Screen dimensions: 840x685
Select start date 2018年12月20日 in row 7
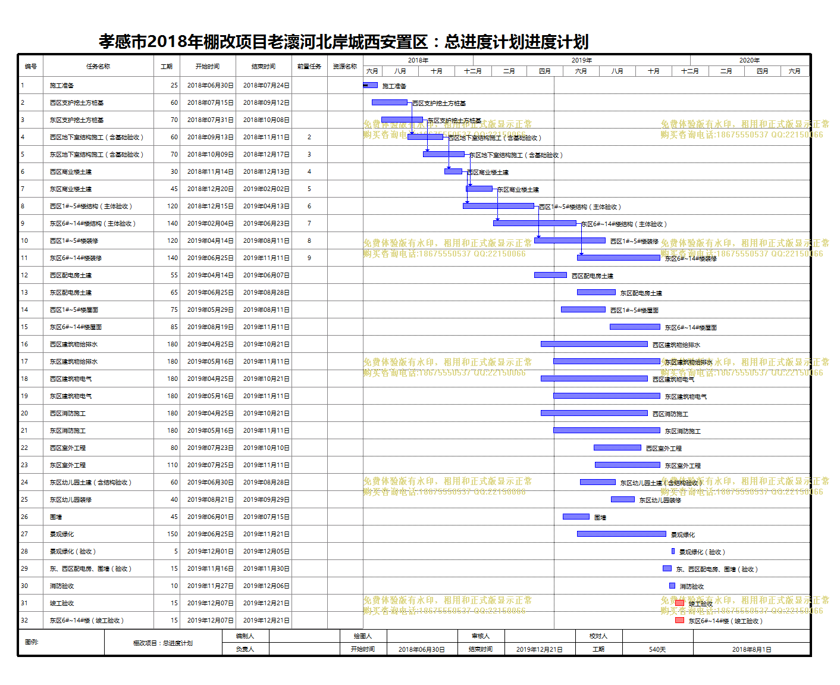(211, 189)
